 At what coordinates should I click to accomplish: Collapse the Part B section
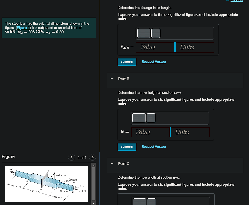click(112, 79)
